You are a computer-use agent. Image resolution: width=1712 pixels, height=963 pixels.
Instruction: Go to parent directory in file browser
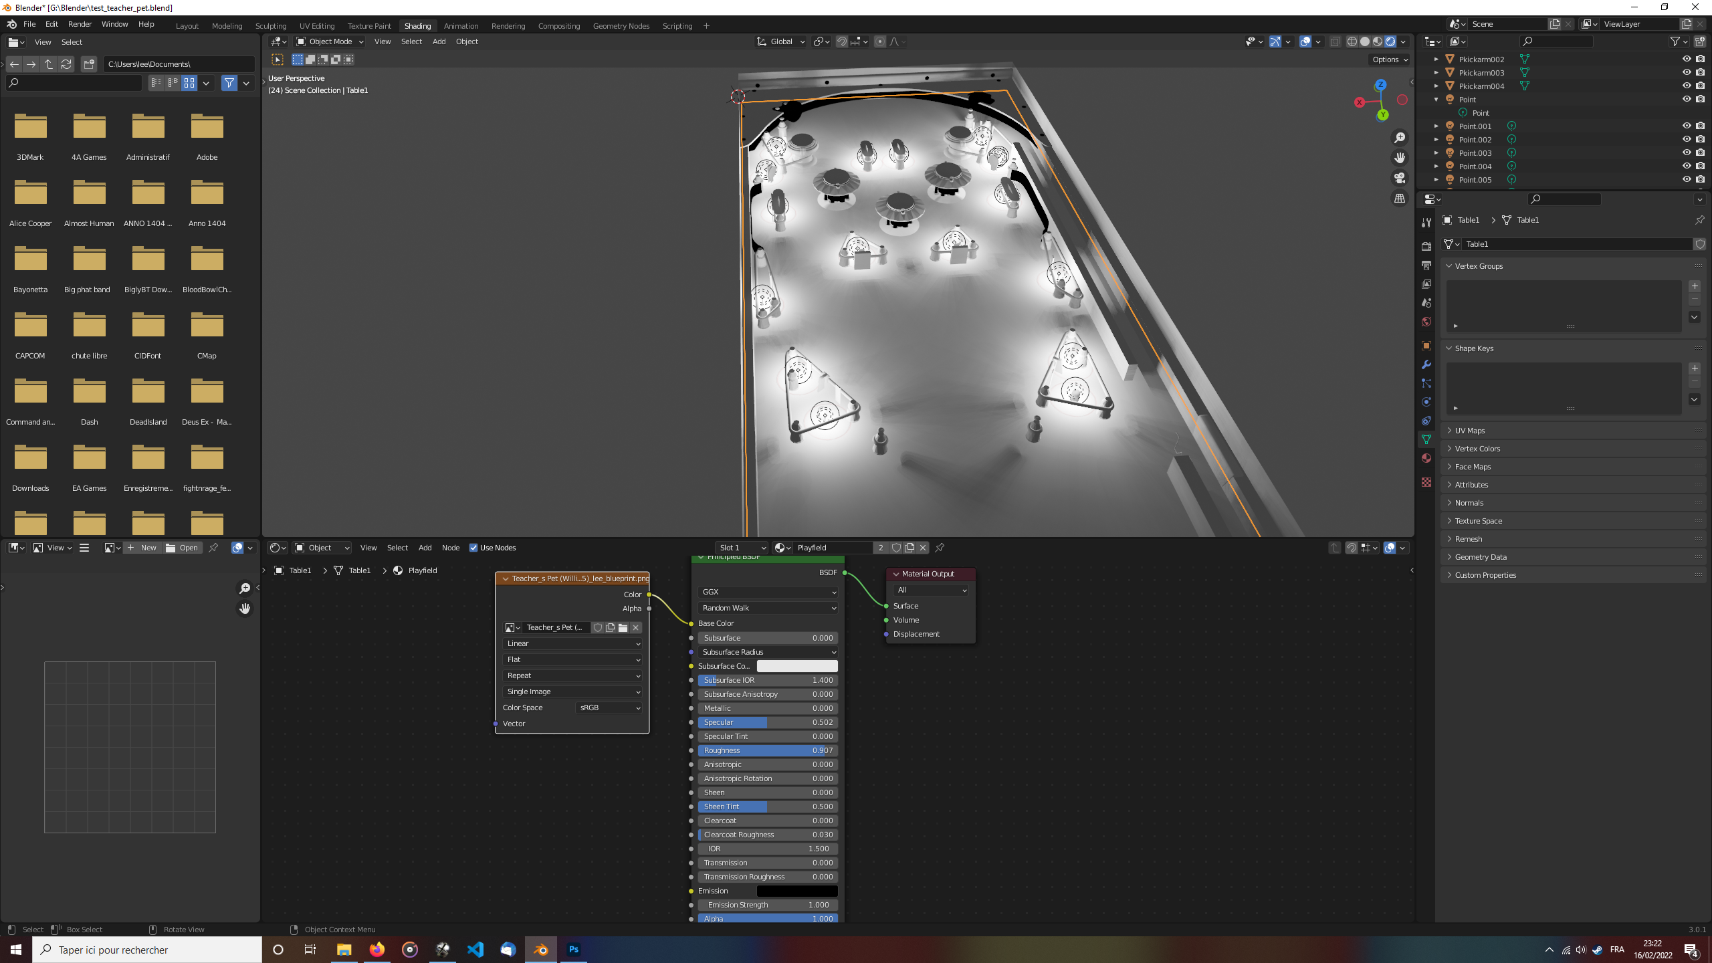[49, 64]
